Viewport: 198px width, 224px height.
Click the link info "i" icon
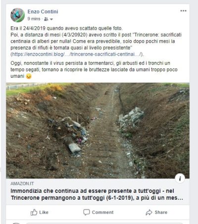point(180,178)
